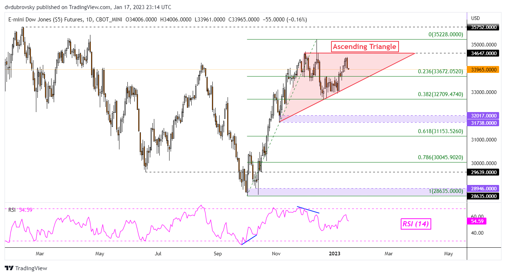Click the USD currency label on the price axis
Screen dimensions: 506x276
475,18
